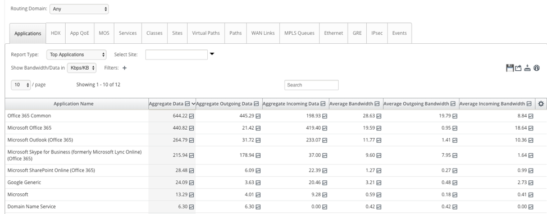This screenshot has width=547, height=214.
Task: Switch to the Applications tab
Action: tap(28, 34)
